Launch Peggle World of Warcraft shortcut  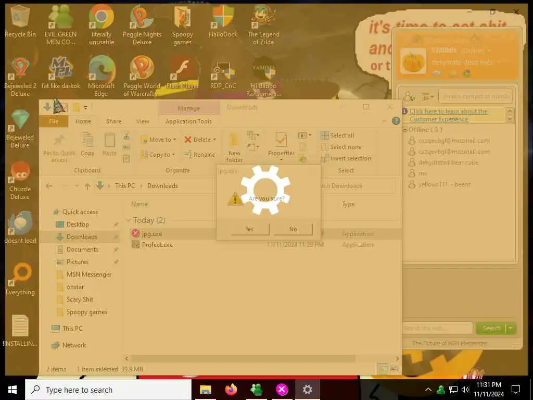coord(142,77)
